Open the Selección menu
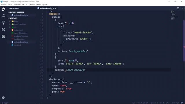 [x=17, y=5]
